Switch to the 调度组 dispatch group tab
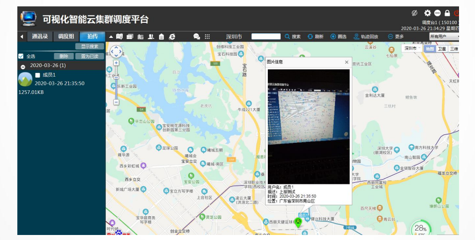 (66, 37)
